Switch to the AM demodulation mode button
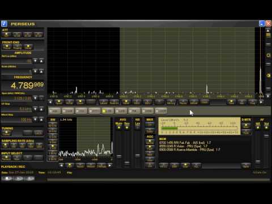The height and width of the screenshot is (204, 272). click(x=55, y=111)
